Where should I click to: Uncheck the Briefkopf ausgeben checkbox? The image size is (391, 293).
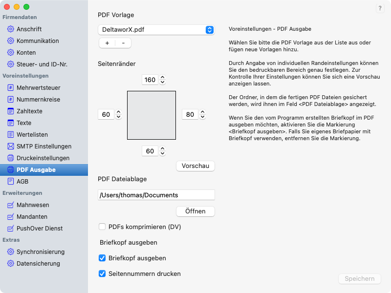coord(102,258)
